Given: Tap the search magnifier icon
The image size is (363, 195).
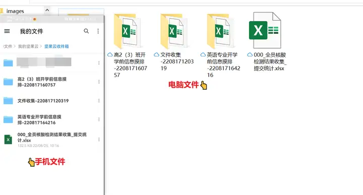Looking at the screenshot, I should [86, 31].
